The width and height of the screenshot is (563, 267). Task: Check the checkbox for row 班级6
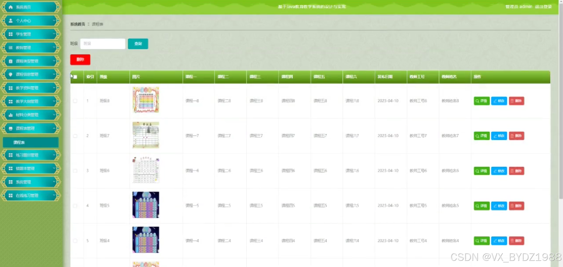coord(75,171)
